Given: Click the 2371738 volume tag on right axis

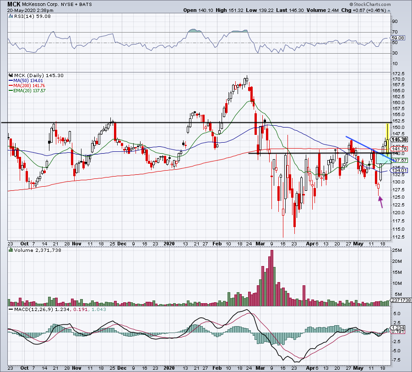Looking at the screenshot, I should 401,300.
